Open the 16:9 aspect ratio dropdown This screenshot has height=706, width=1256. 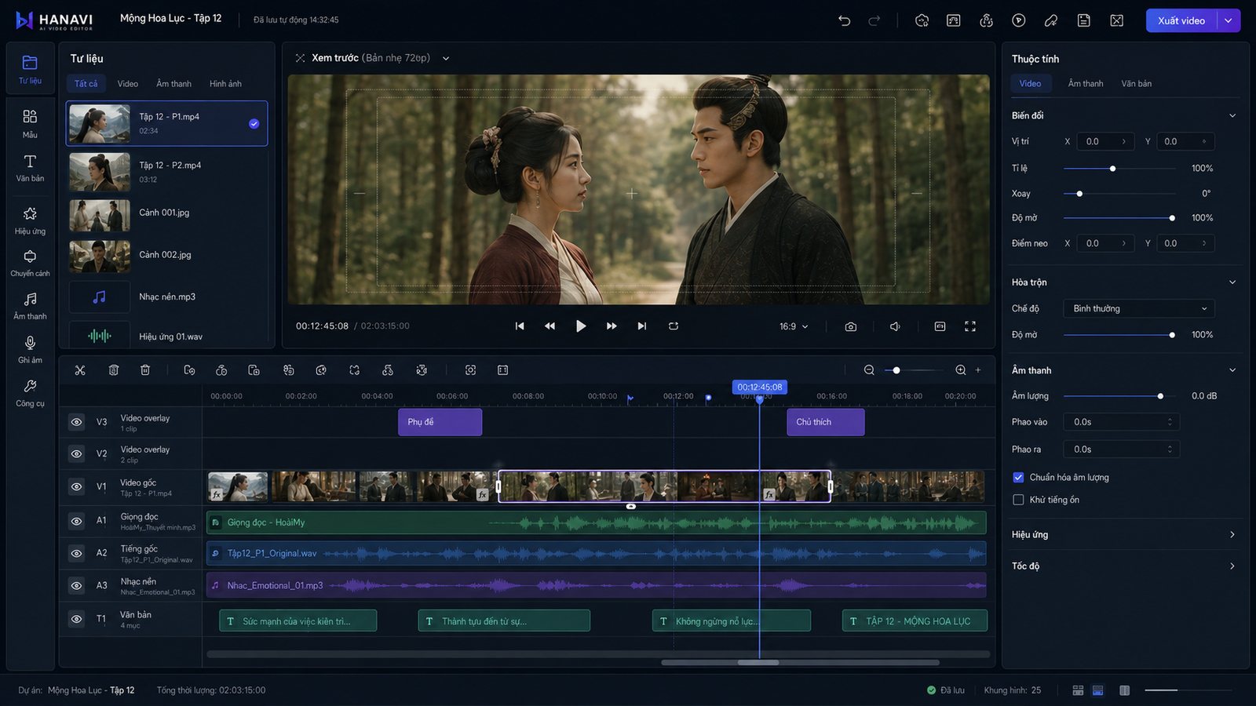pos(794,326)
